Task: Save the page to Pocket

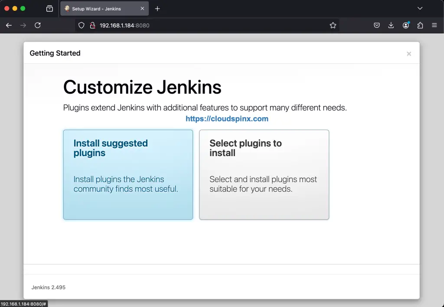Action: point(376,25)
